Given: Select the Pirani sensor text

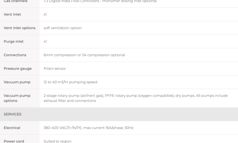Looking at the screenshot, I should click(55, 69).
